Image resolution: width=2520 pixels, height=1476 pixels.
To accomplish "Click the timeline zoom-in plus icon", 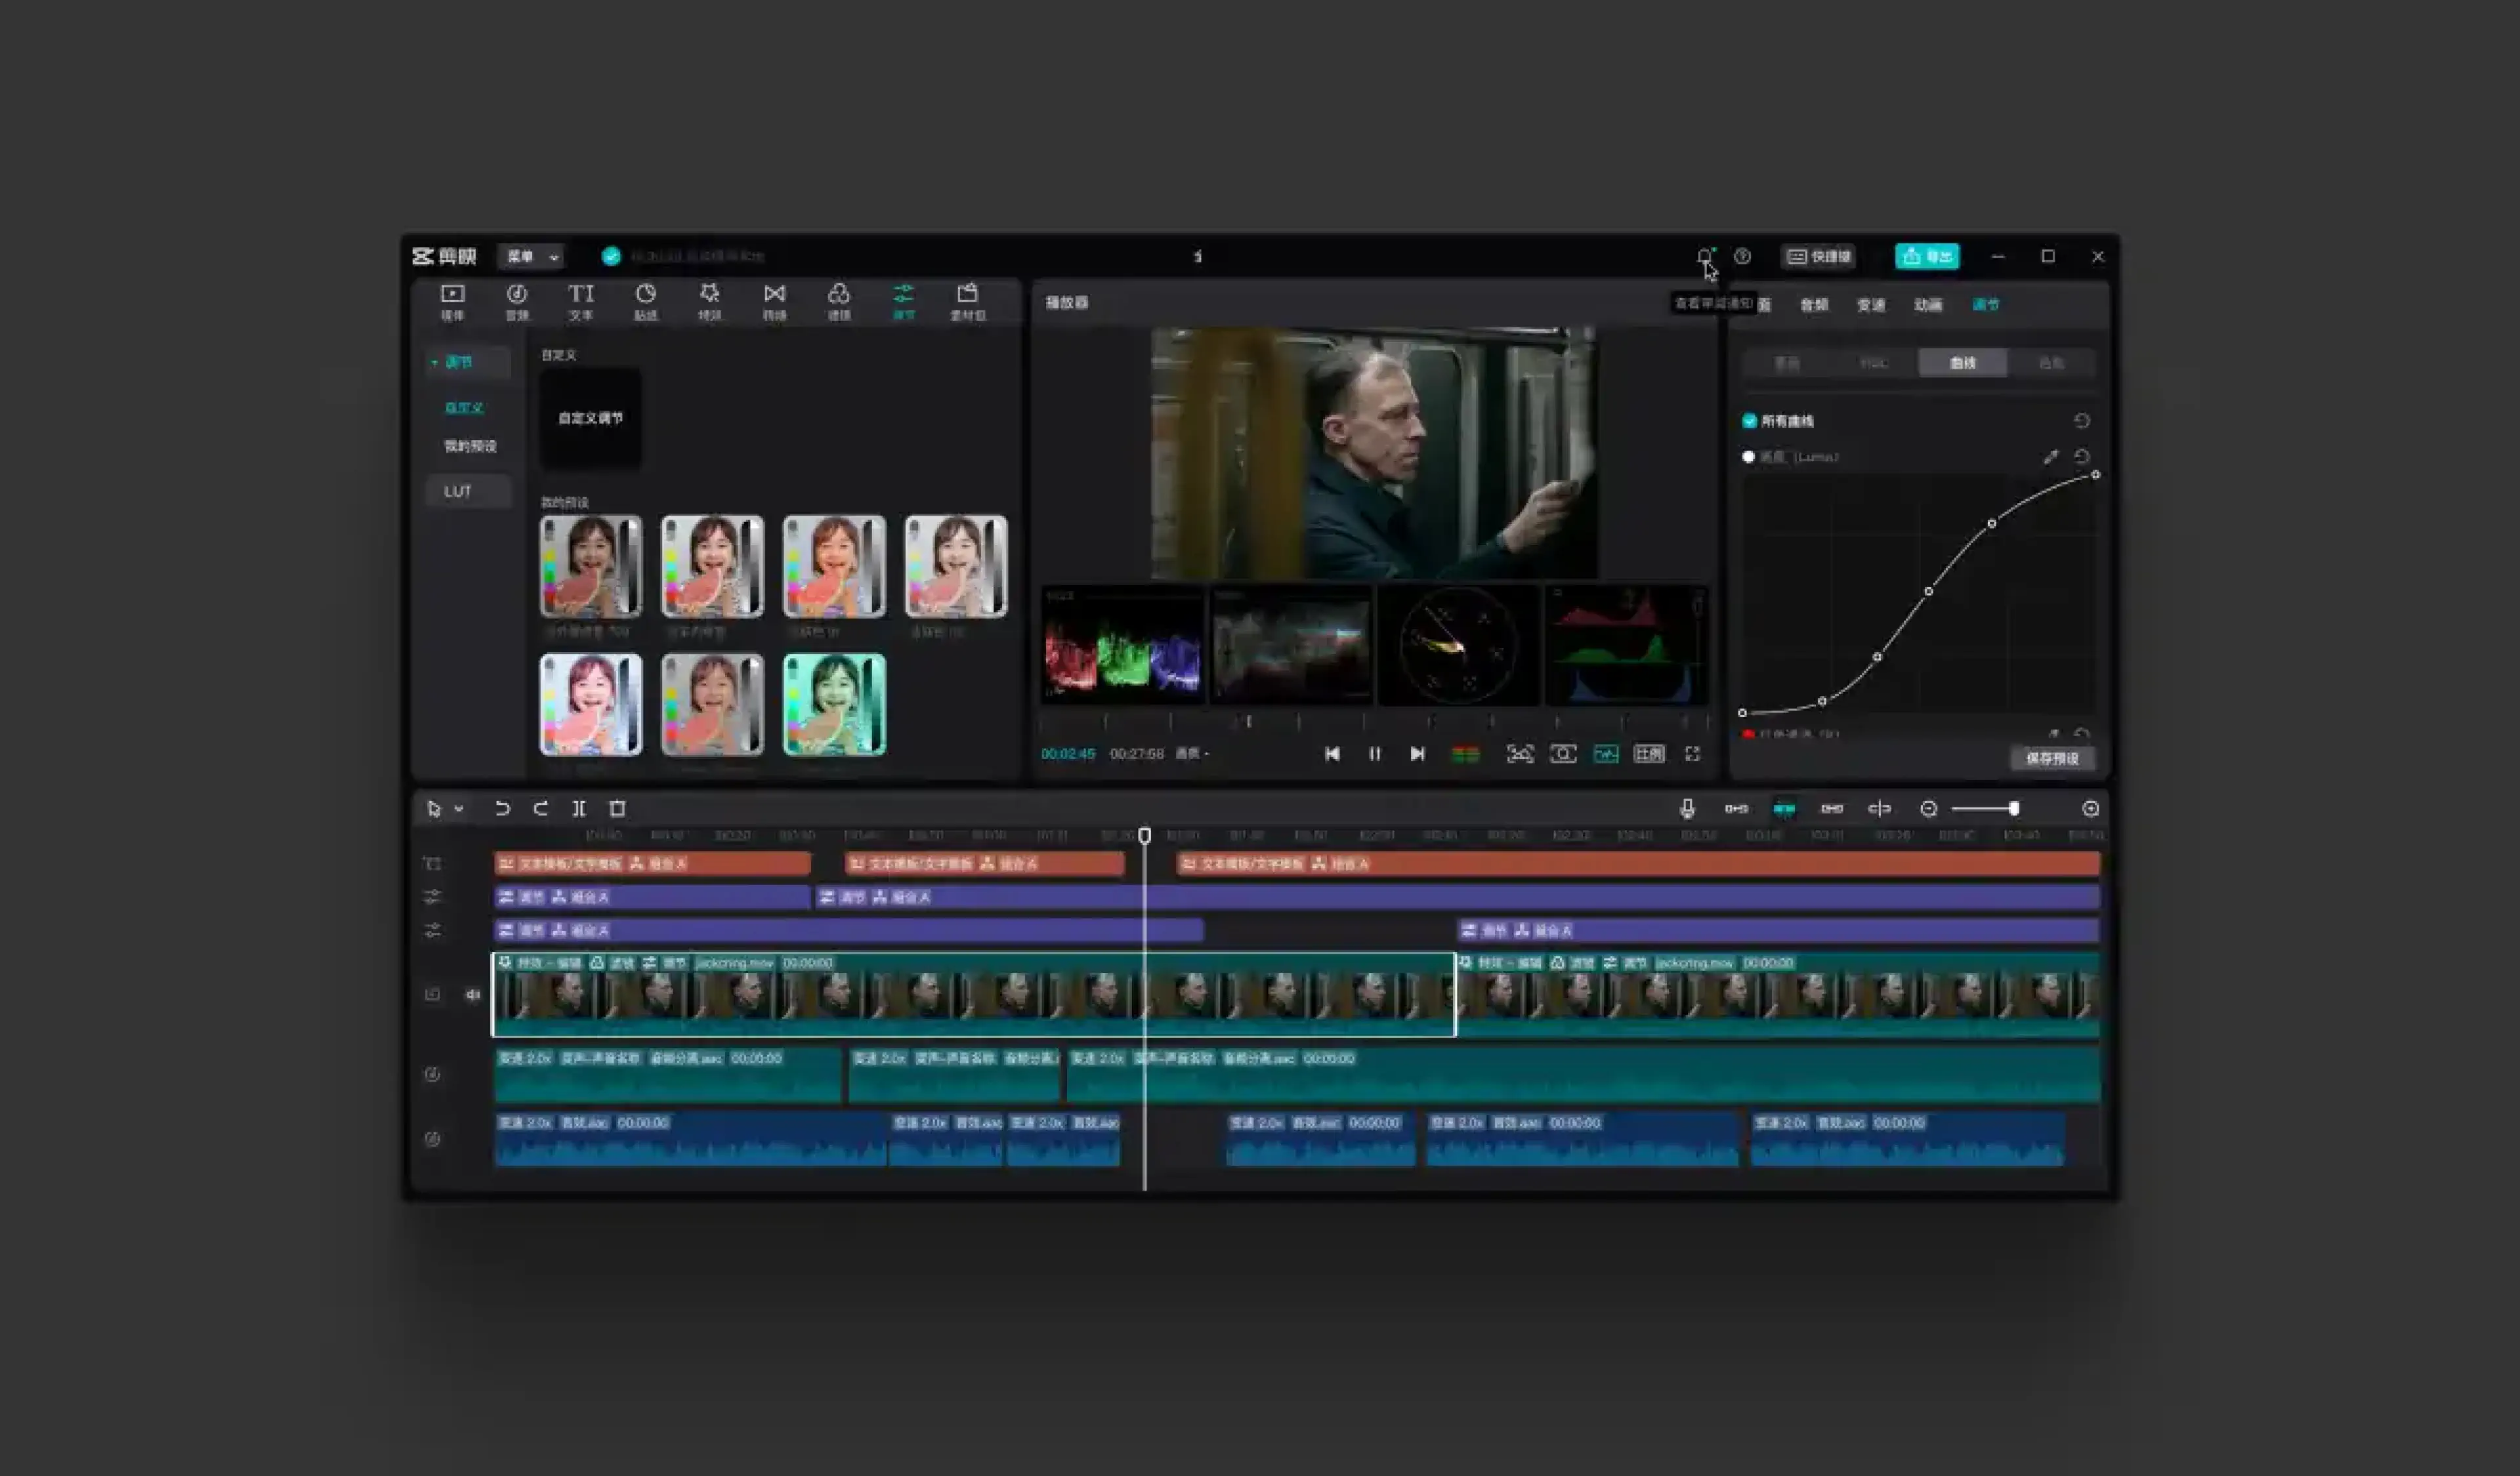I will 2090,808.
